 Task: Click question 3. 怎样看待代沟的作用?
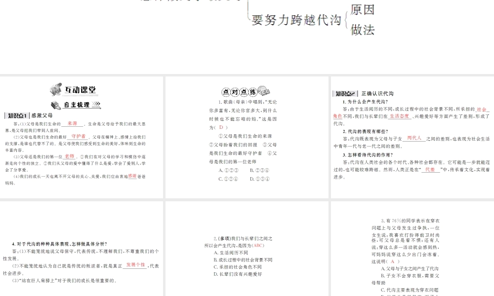(x=368, y=155)
